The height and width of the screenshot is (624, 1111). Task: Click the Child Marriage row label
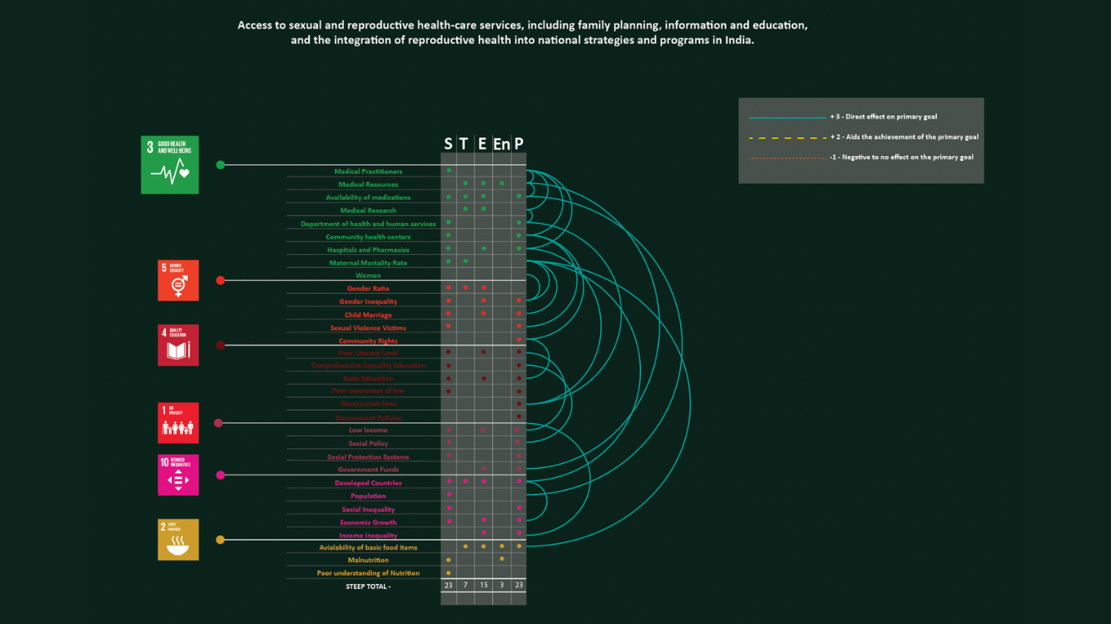(x=368, y=315)
